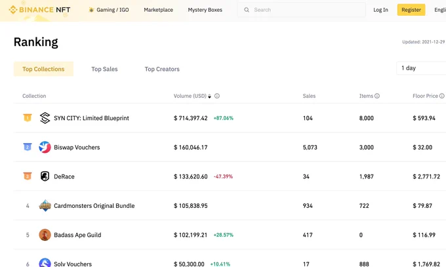Click the +87.06% change value

[x=223, y=118]
